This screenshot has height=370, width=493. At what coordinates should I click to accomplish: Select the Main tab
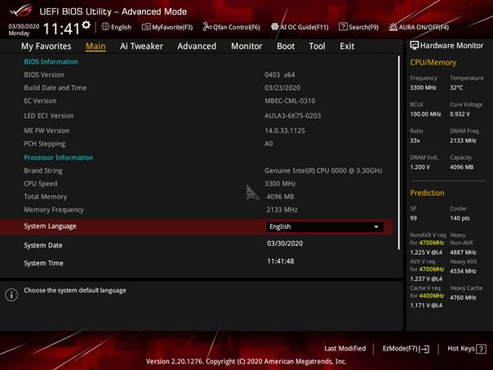(95, 47)
